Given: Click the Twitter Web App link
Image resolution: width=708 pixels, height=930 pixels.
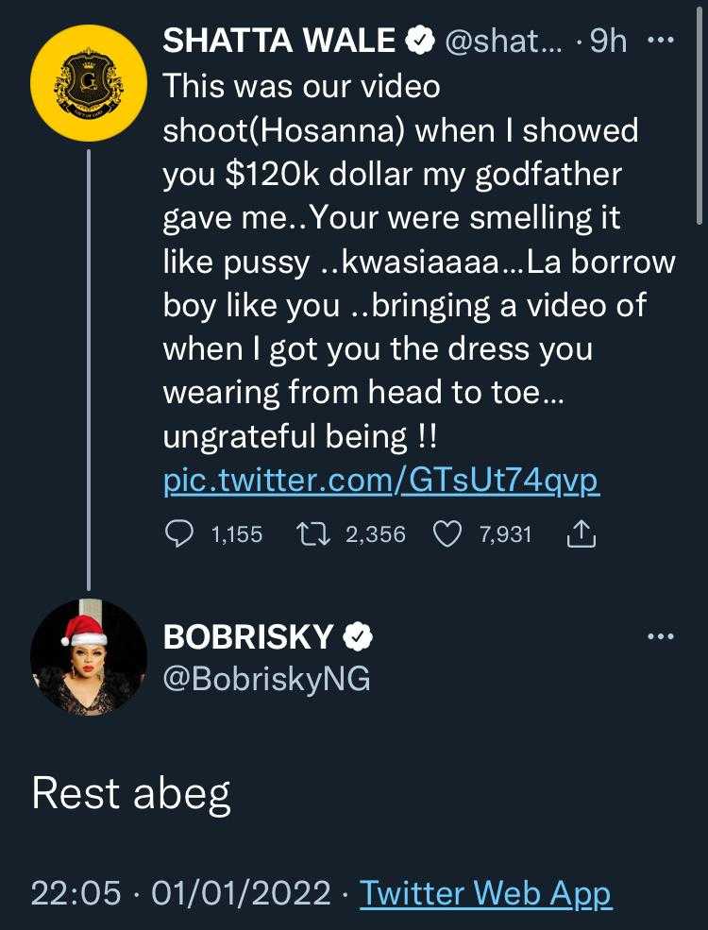Looking at the screenshot, I should (x=486, y=892).
